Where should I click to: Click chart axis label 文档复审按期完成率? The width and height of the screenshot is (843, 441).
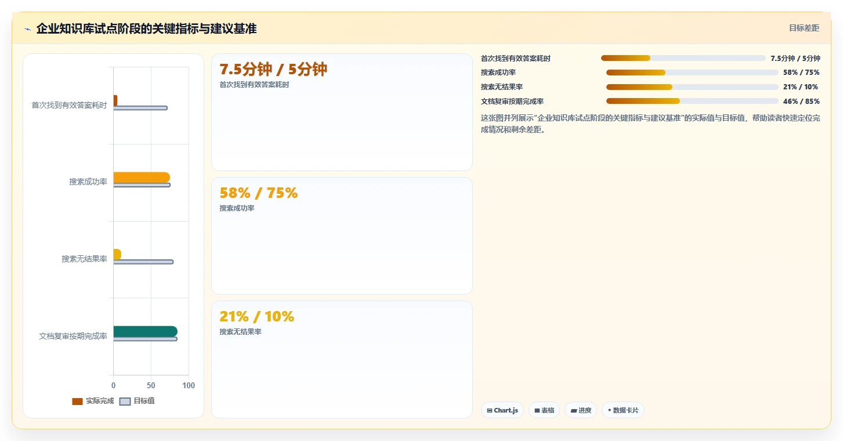tap(73, 336)
